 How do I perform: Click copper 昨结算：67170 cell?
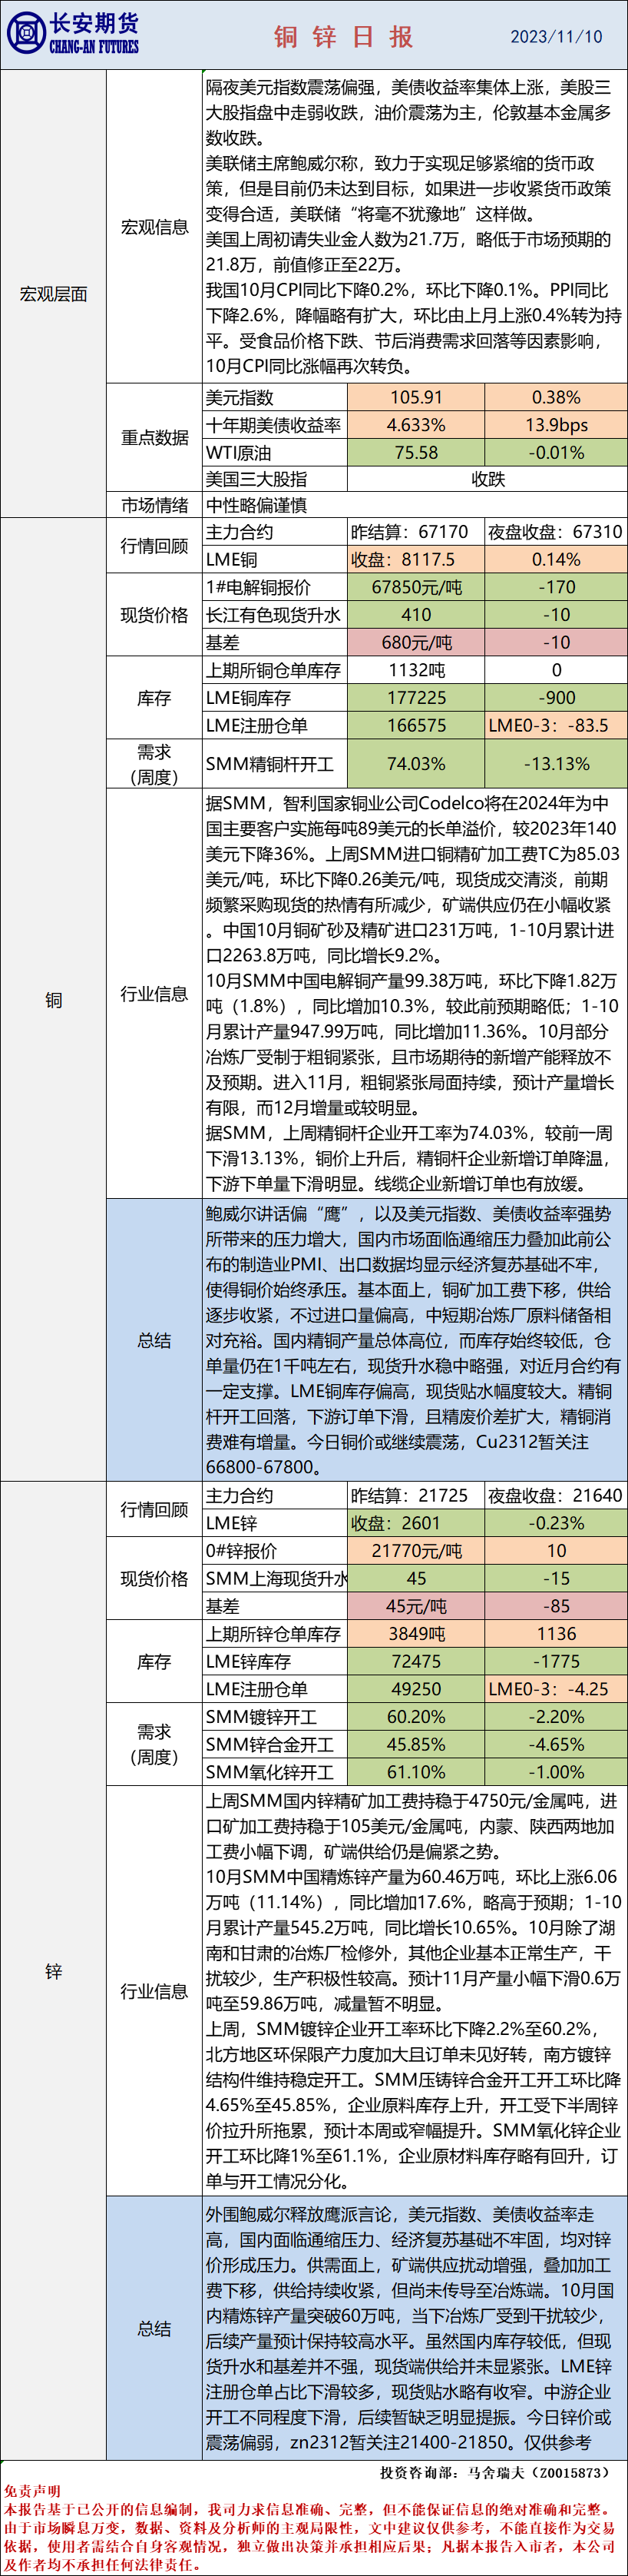[x=416, y=532]
